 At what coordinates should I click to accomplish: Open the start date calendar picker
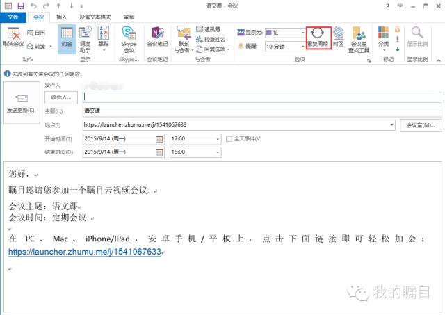tap(159, 139)
